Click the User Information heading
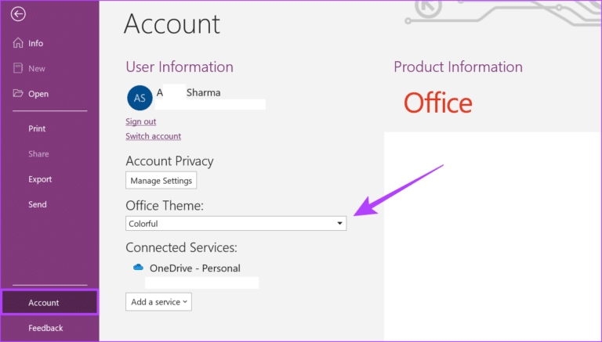602x342 pixels. pos(180,67)
